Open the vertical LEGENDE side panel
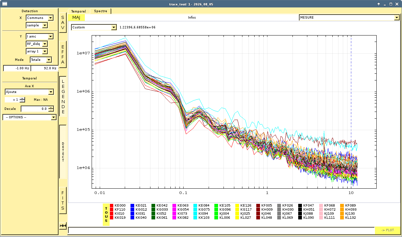The height and width of the screenshot is (237, 402). 63,96
